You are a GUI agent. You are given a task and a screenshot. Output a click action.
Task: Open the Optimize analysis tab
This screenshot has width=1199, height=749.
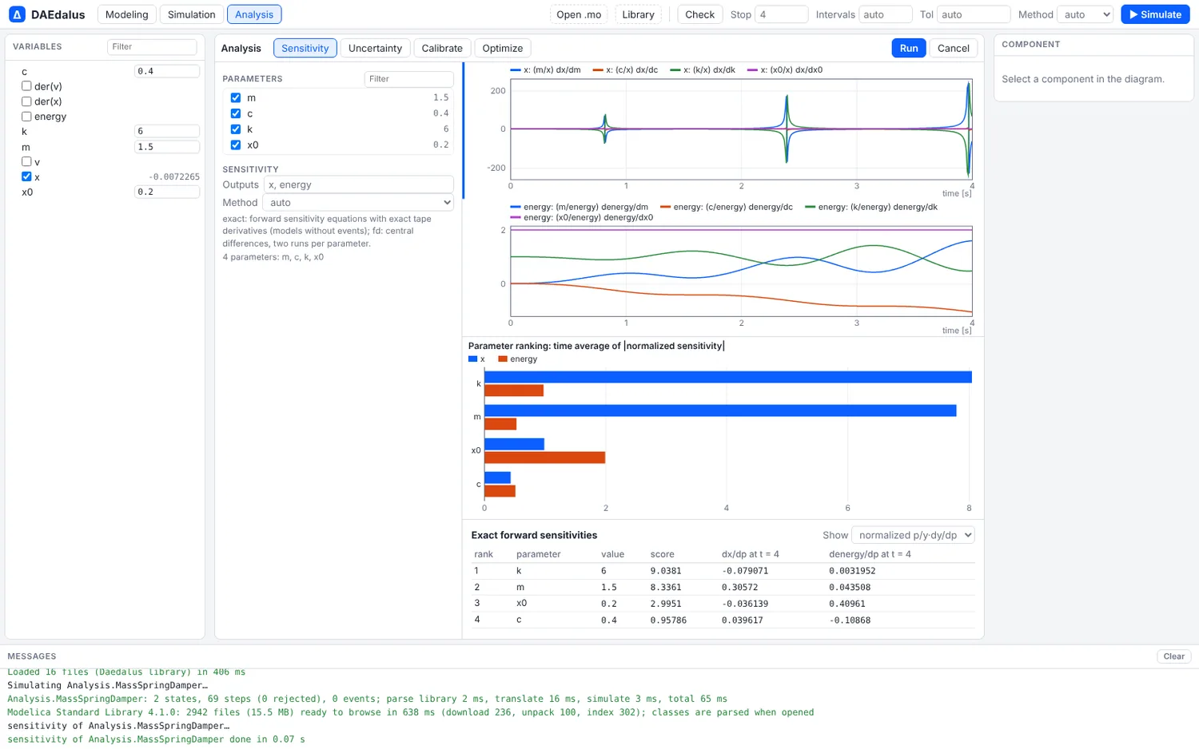click(503, 48)
